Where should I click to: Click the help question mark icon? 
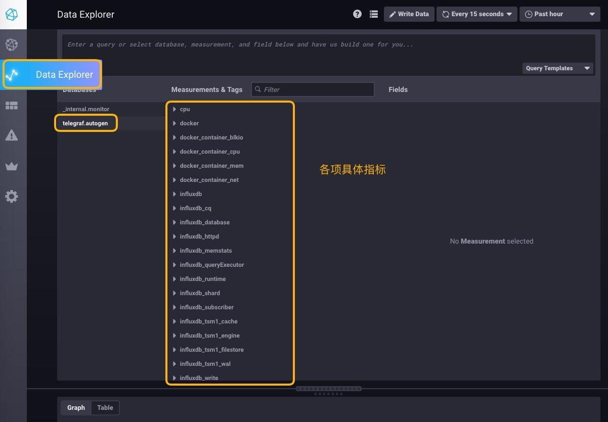(x=357, y=14)
